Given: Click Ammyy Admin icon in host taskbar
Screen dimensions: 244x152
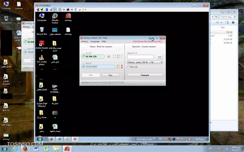Looking at the screenshot, I should pyautogui.click(x=67, y=149).
